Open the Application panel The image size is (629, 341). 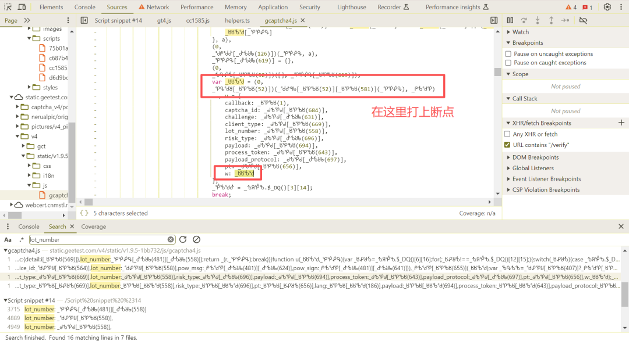(273, 7)
